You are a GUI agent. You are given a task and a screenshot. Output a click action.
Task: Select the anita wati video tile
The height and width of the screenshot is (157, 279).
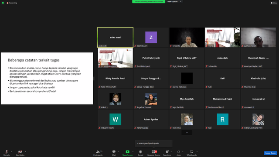click(x=115, y=38)
